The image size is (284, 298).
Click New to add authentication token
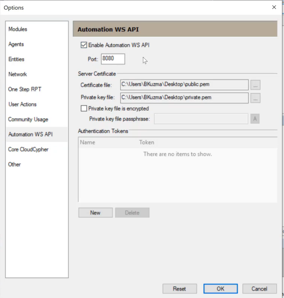[95, 213]
